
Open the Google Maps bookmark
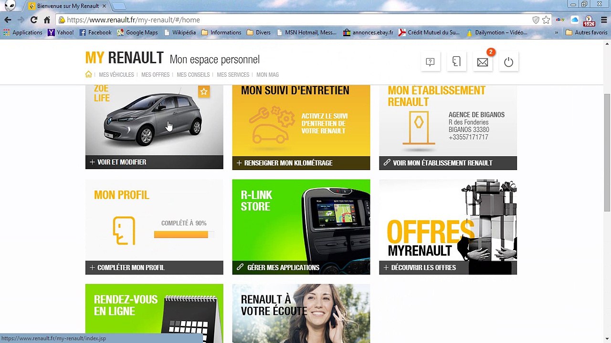pyautogui.click(x=137, y=32)
